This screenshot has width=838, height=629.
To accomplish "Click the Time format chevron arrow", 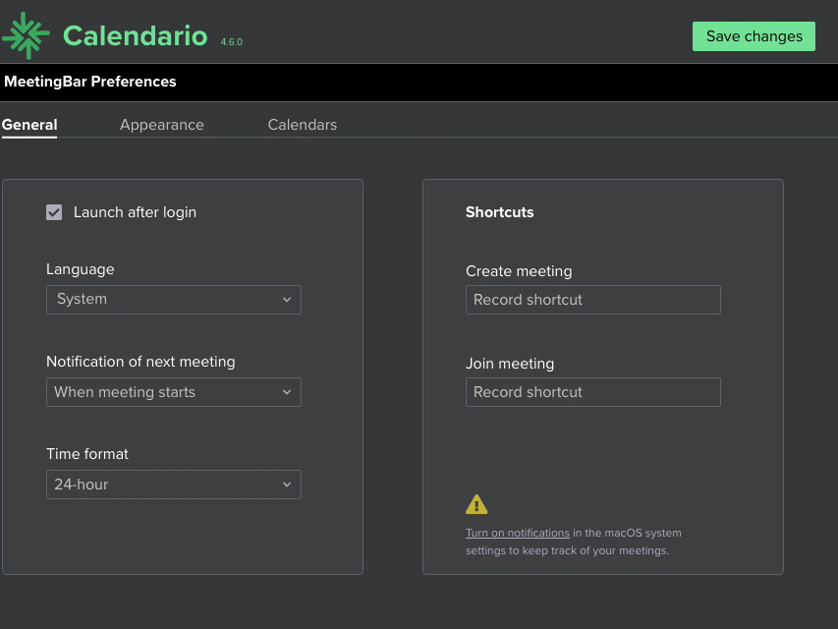I will pyautogui.click(x=287, y=485).
